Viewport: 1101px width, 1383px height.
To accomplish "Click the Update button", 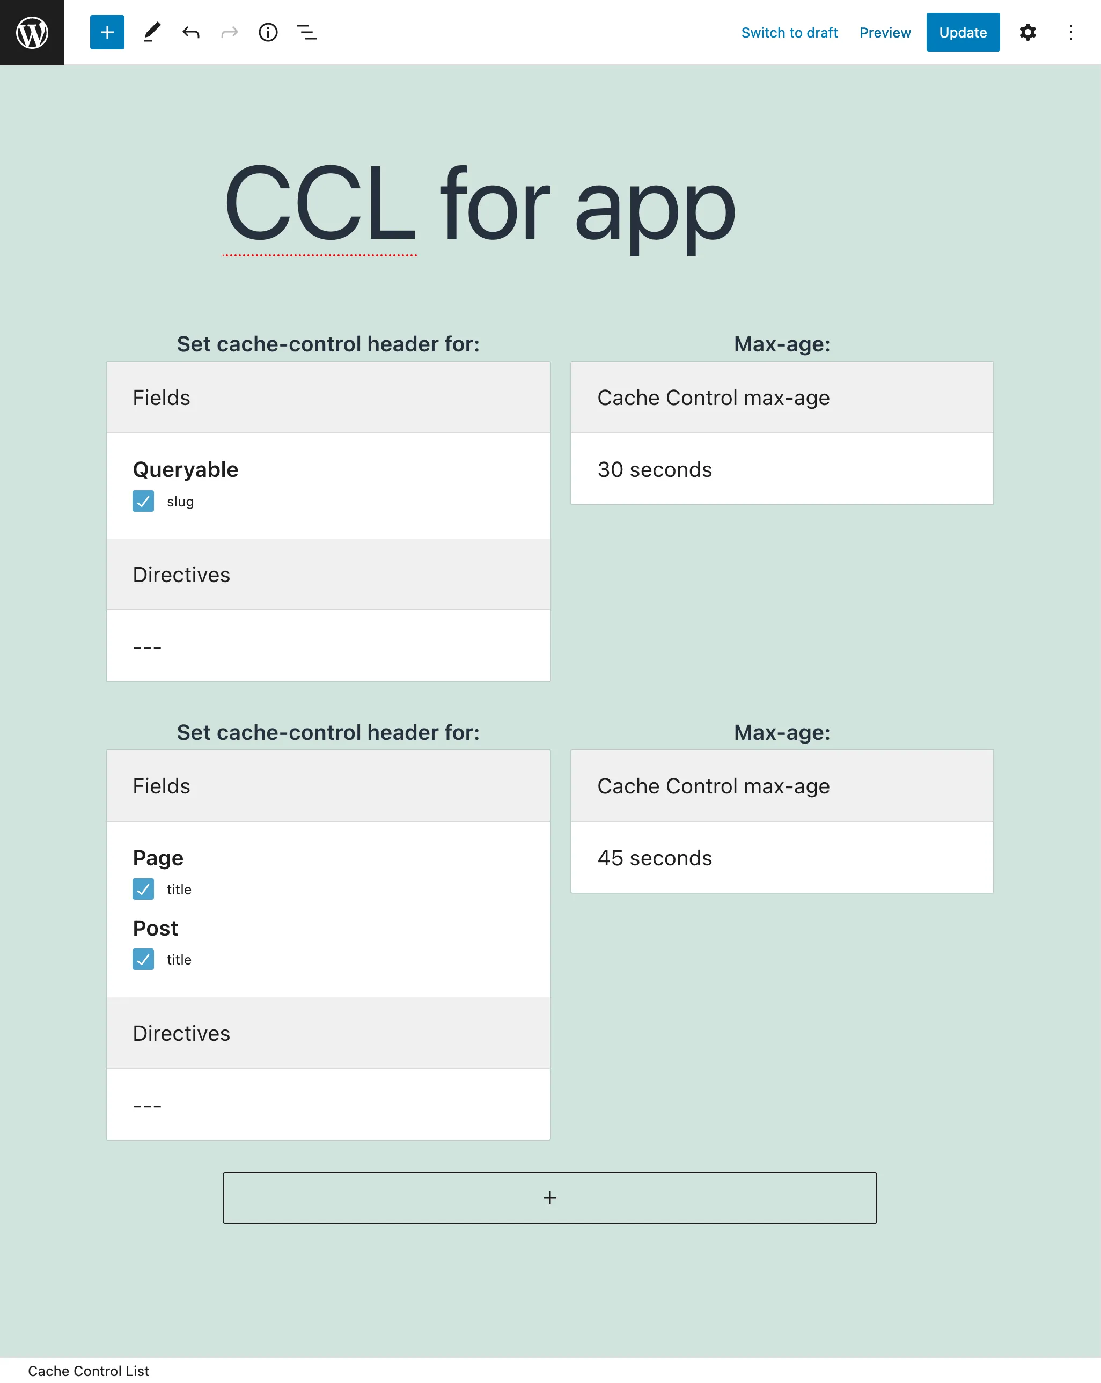I will tap(960, 33).
